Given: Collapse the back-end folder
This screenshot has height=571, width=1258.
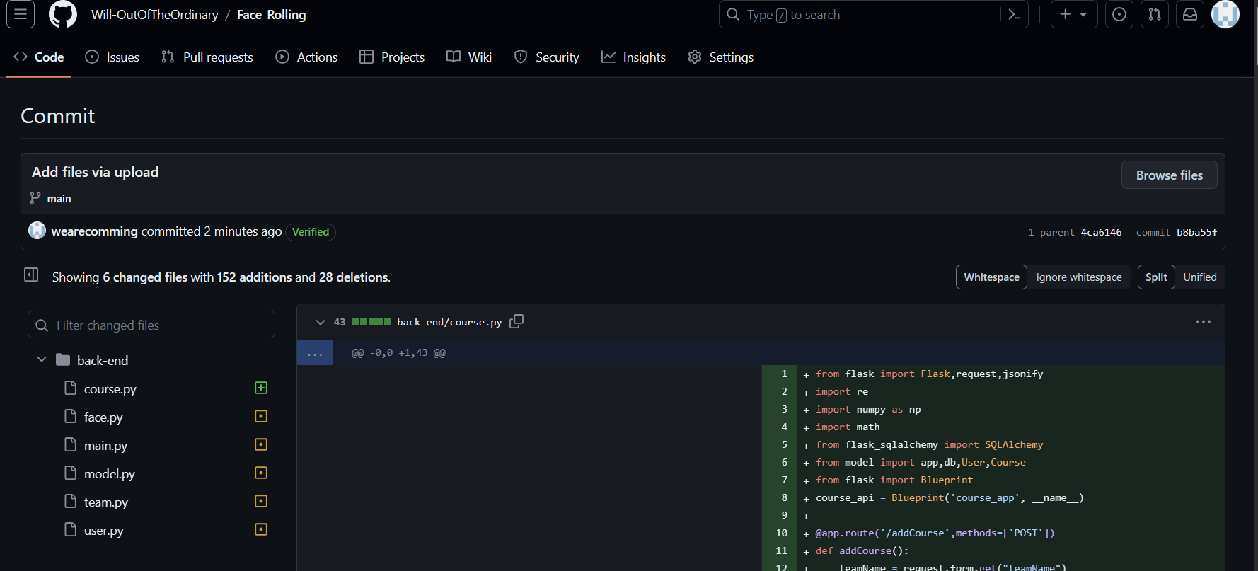Looking at the screenshot, I should [42, 360].
